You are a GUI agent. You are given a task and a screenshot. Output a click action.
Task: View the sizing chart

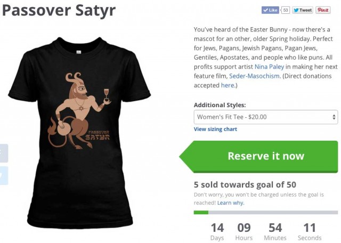click(x=215, y=129)
